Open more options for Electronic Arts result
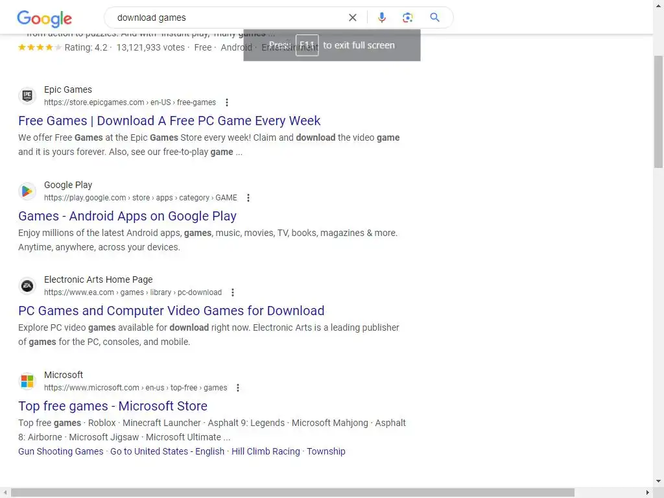 click(x=233, y=292)
